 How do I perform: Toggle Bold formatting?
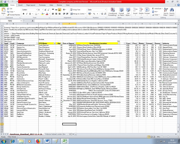point(24,14)
